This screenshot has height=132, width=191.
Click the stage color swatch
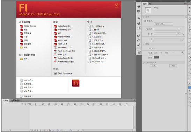(156, 57)
